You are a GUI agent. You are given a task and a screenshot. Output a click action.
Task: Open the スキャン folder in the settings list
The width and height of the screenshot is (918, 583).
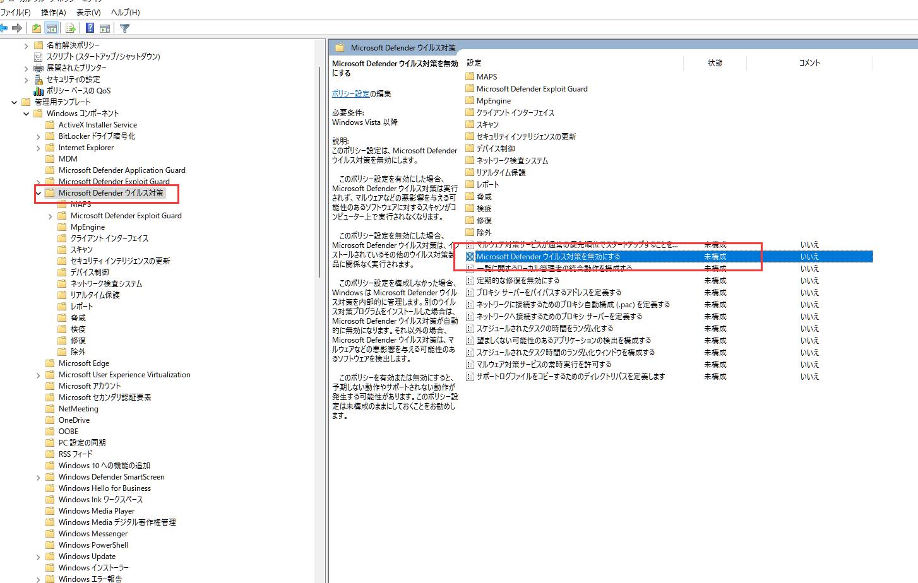point(487,124)
